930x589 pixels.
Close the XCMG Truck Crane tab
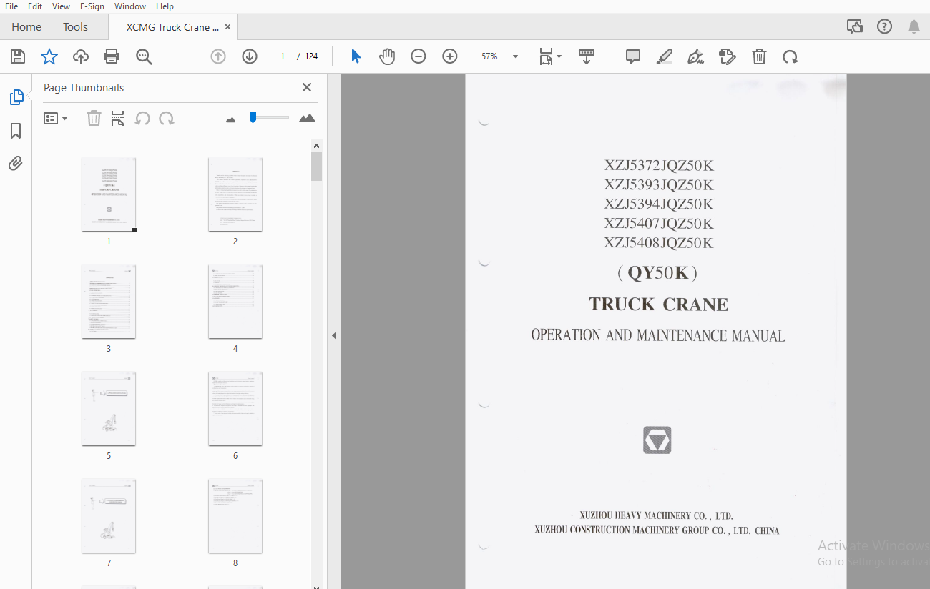228,27
